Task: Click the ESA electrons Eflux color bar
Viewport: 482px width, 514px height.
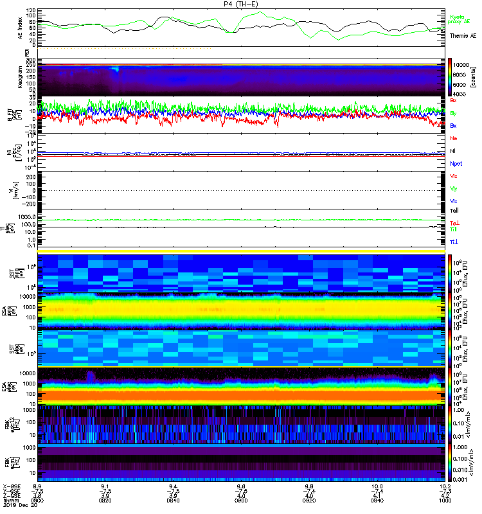Action: point(450,386)
